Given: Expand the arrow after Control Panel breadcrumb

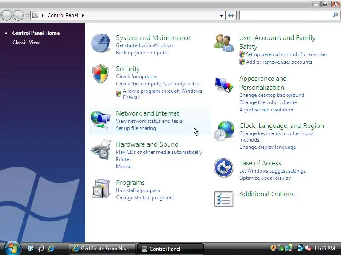Looking at the screenshot, I should (83, 15).
